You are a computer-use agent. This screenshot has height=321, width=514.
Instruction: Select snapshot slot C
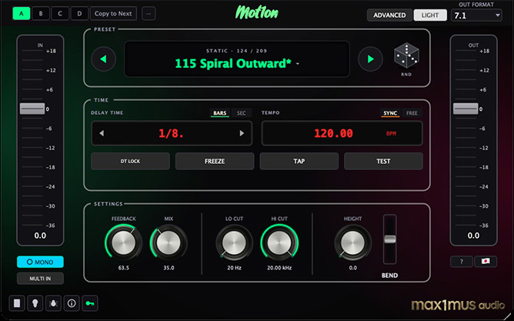pos(60,14)
